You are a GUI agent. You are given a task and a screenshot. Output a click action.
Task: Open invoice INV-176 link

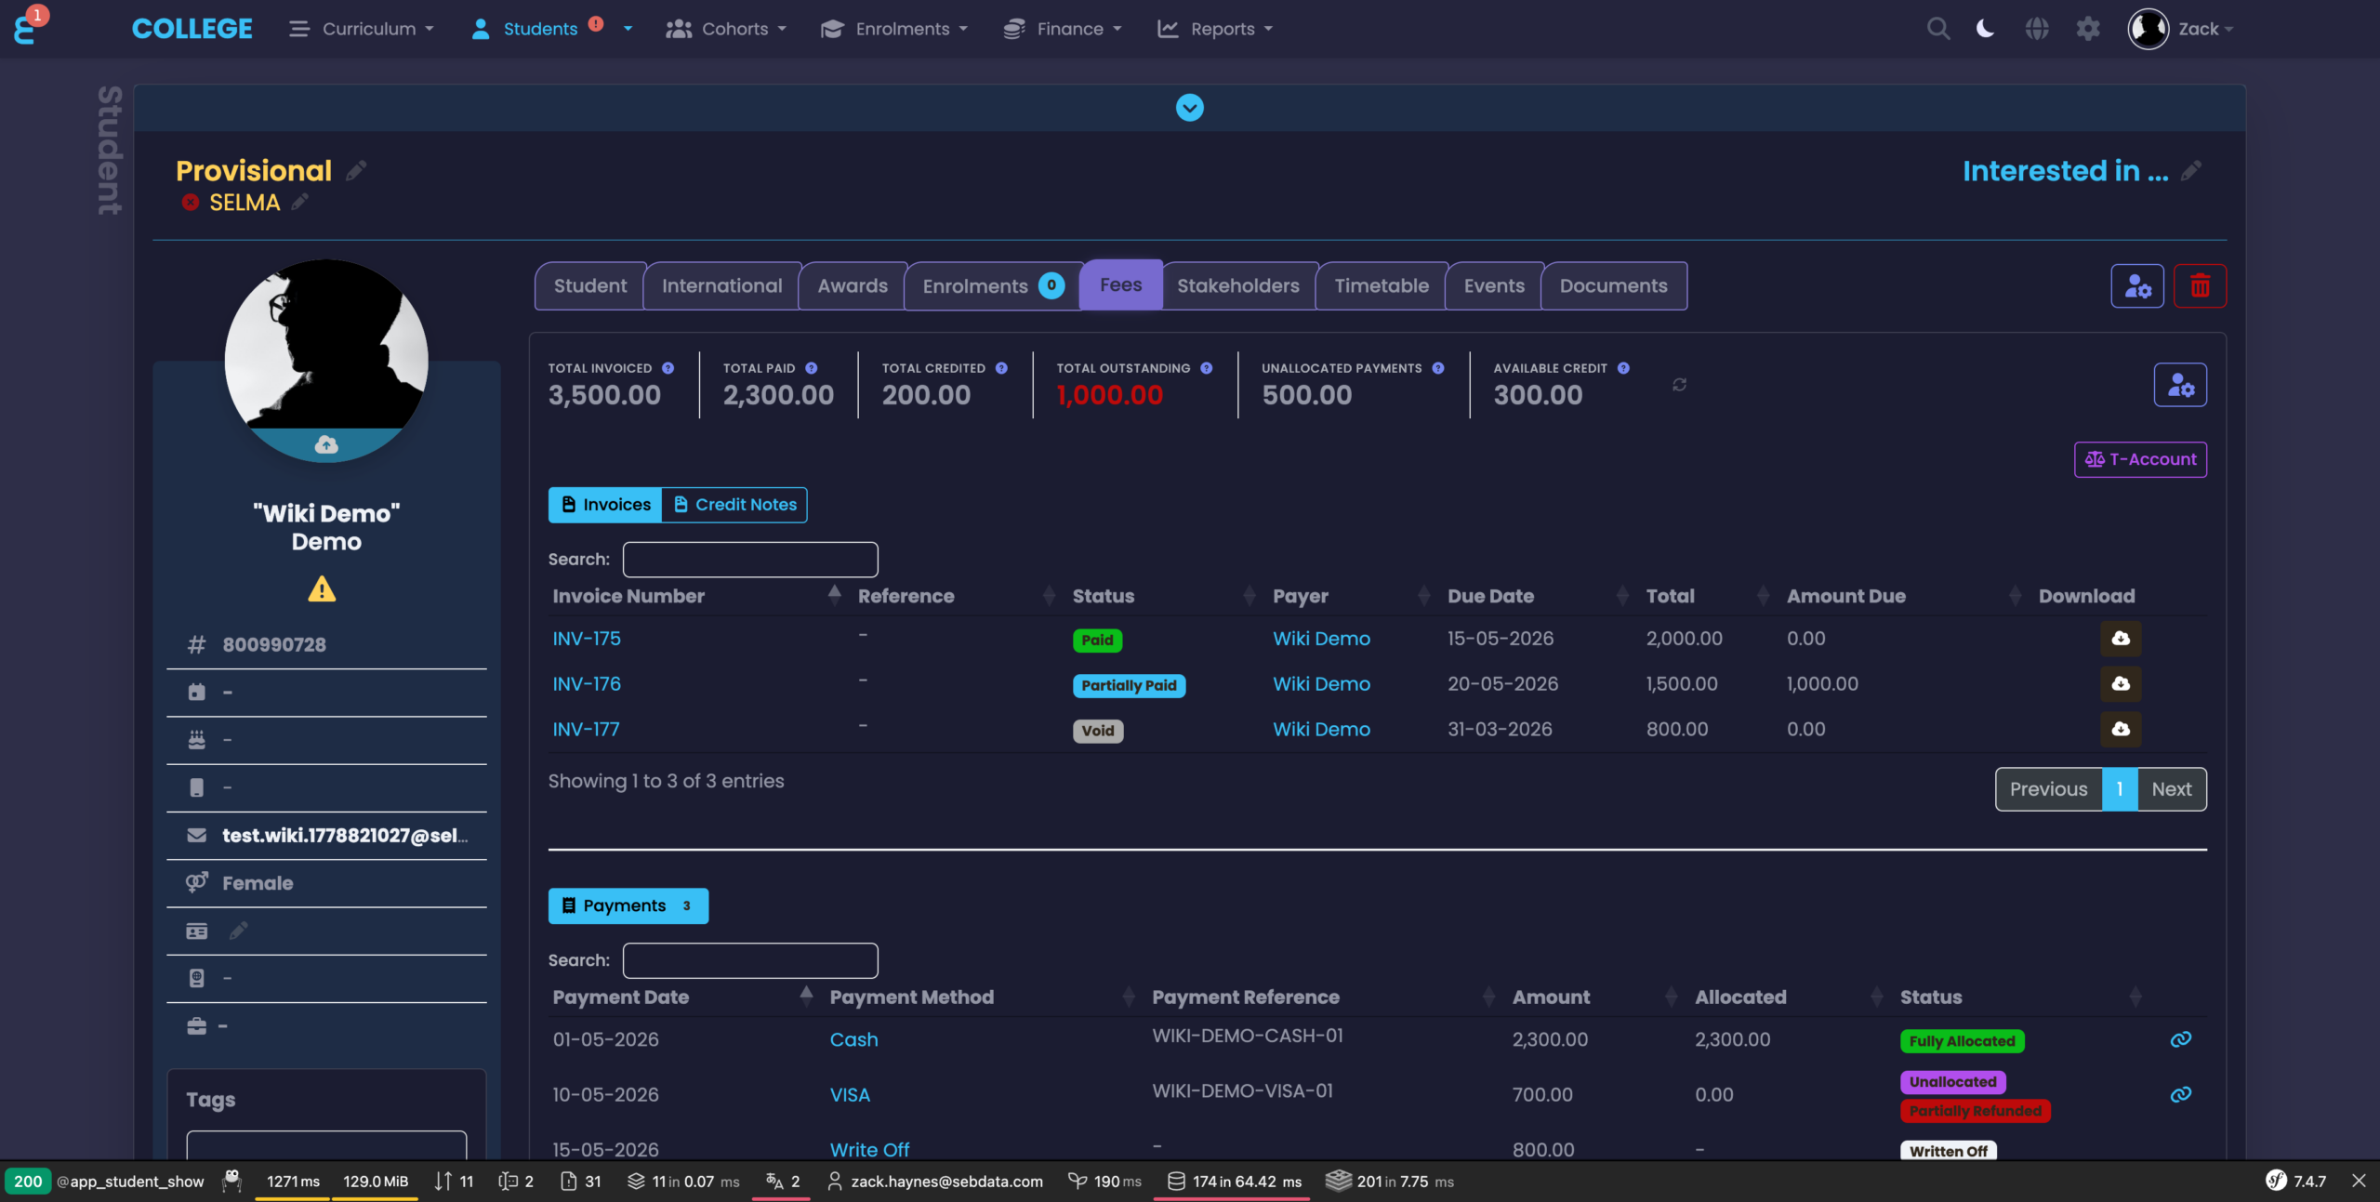(587, 684)
